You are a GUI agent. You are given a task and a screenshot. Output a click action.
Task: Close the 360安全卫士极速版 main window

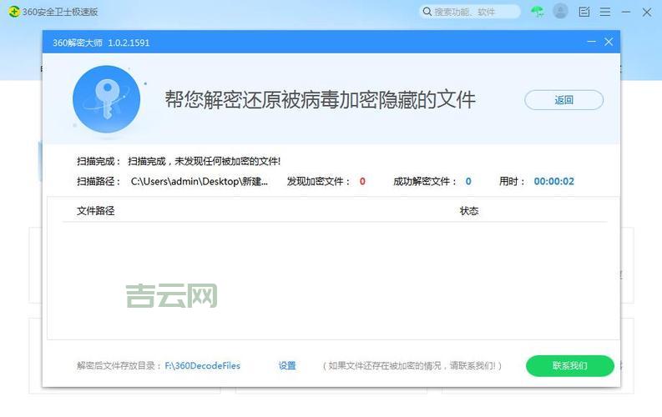(647, 13)
